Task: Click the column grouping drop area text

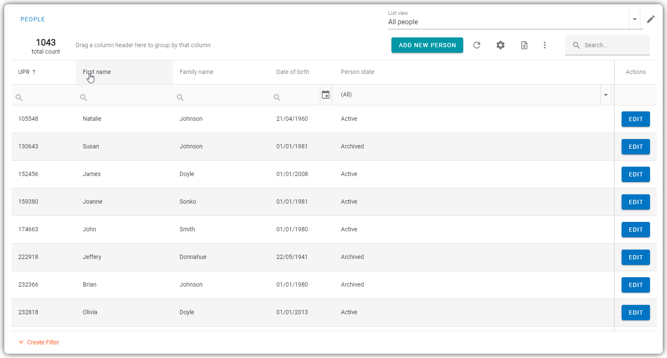Action: coord(143,45)
